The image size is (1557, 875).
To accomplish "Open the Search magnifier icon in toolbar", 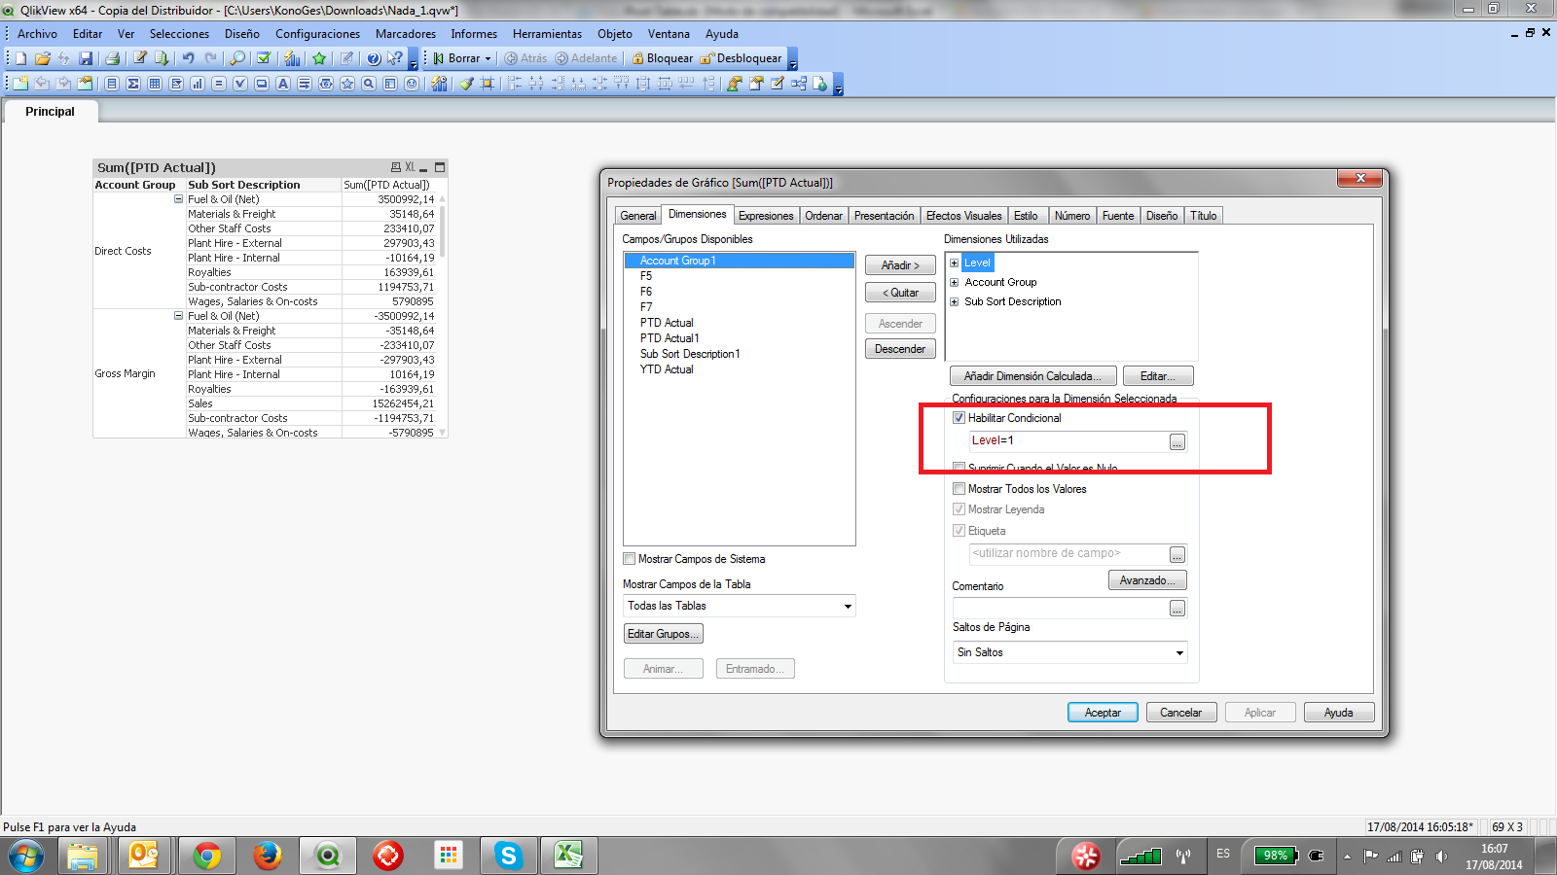I will 237,58.
